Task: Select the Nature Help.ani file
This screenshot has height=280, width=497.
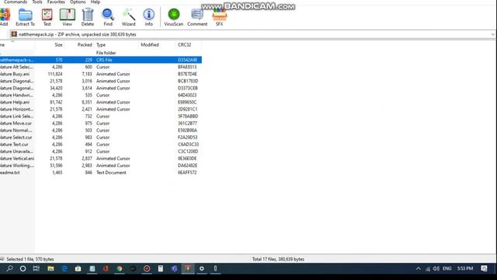Action: coord(101,102)
